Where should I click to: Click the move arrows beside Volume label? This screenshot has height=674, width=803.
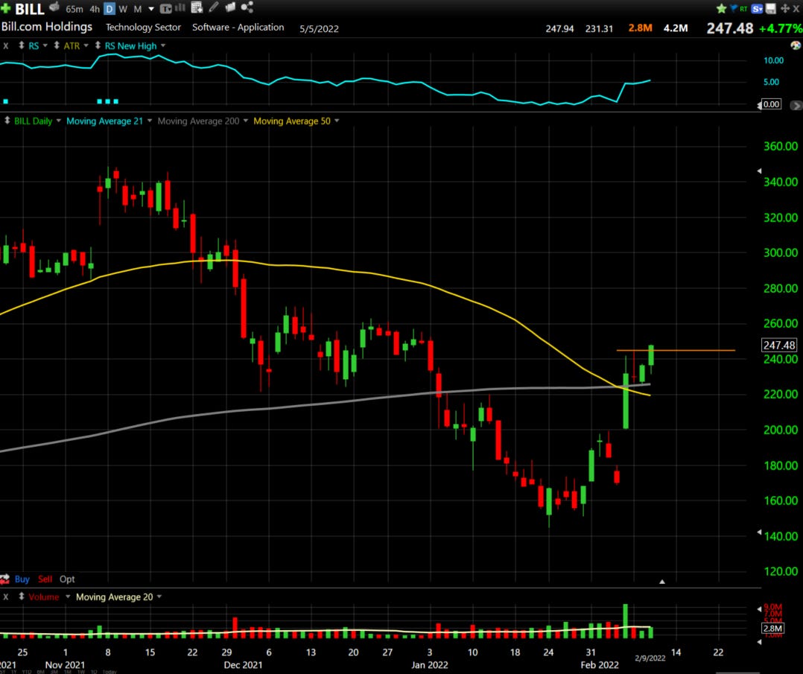coord(22,597)
